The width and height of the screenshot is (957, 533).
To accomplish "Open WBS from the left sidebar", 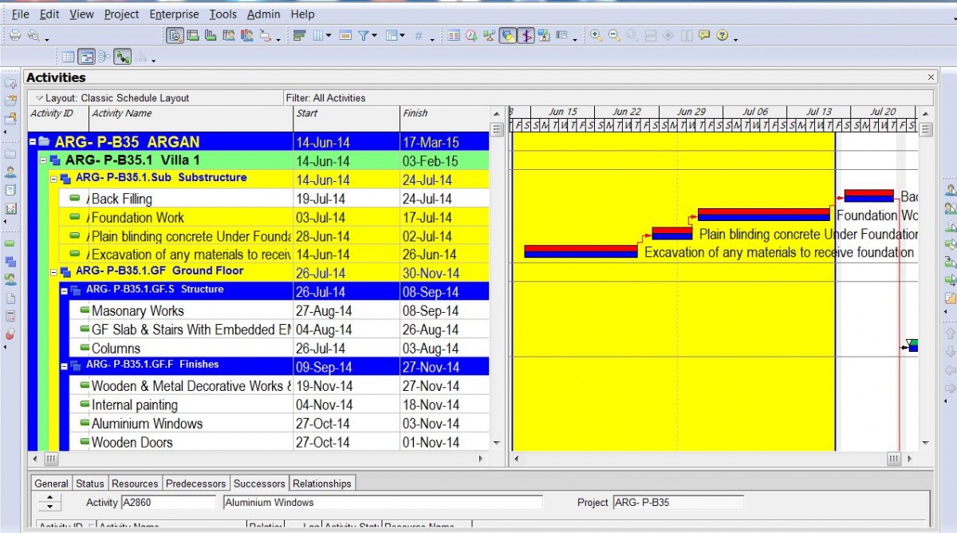I will pos(10,261).
